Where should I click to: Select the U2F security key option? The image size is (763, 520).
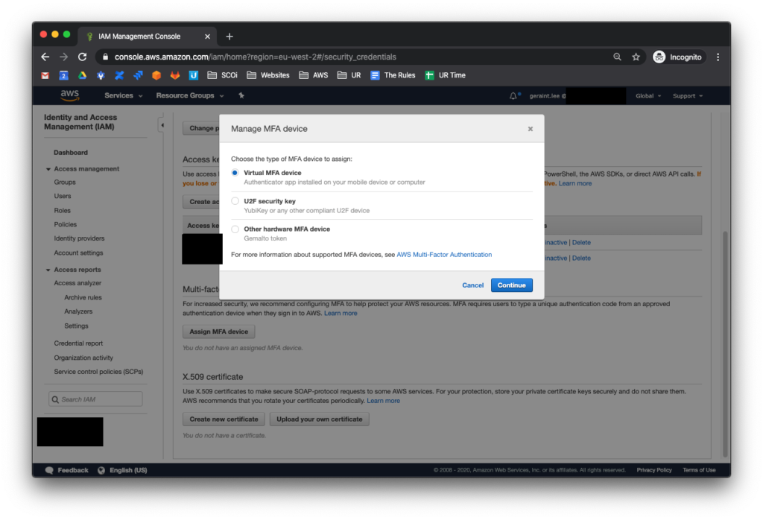click(235, 201)
